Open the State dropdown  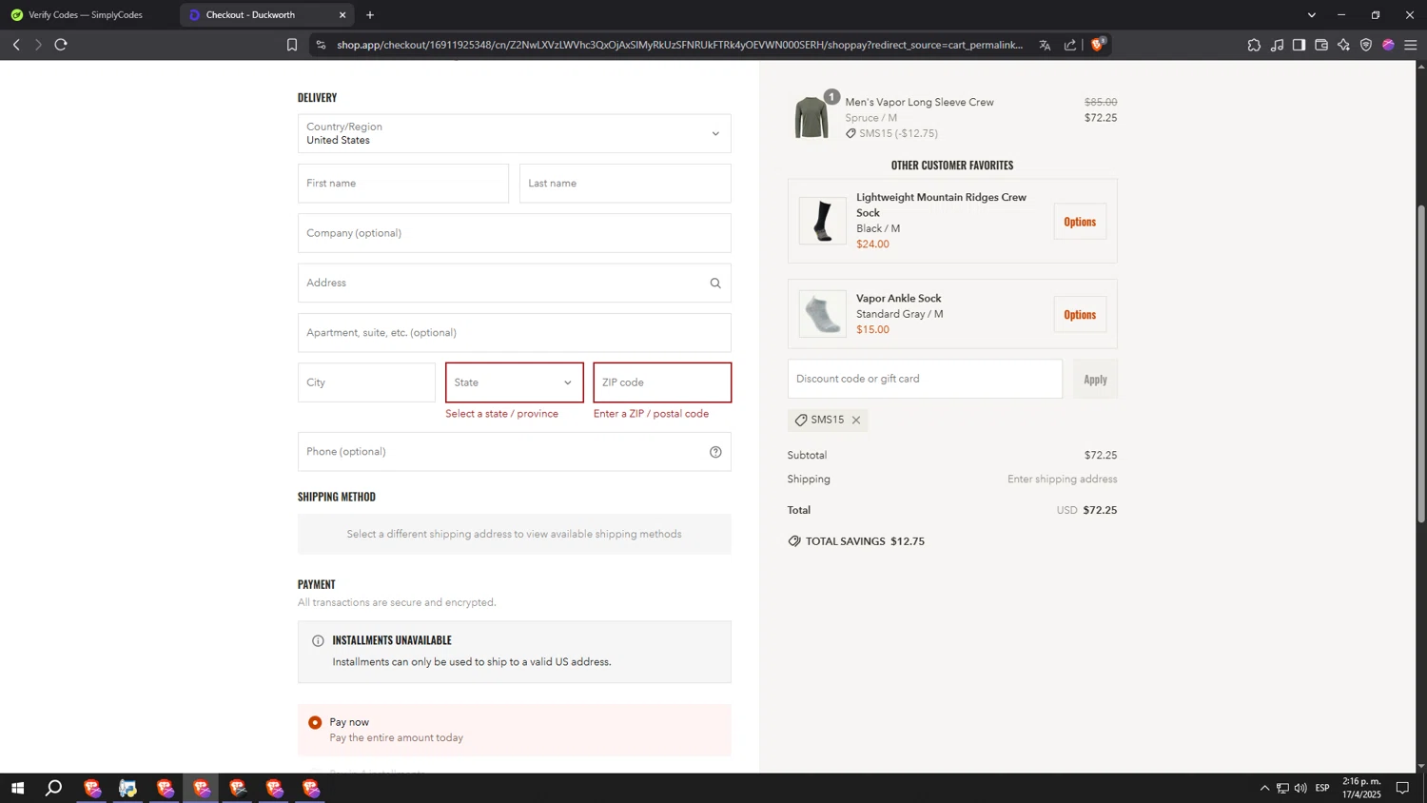[515, 382]
